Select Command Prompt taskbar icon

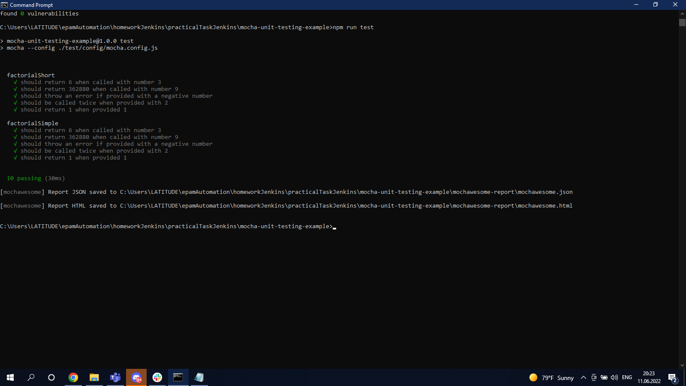pos(178,377)
